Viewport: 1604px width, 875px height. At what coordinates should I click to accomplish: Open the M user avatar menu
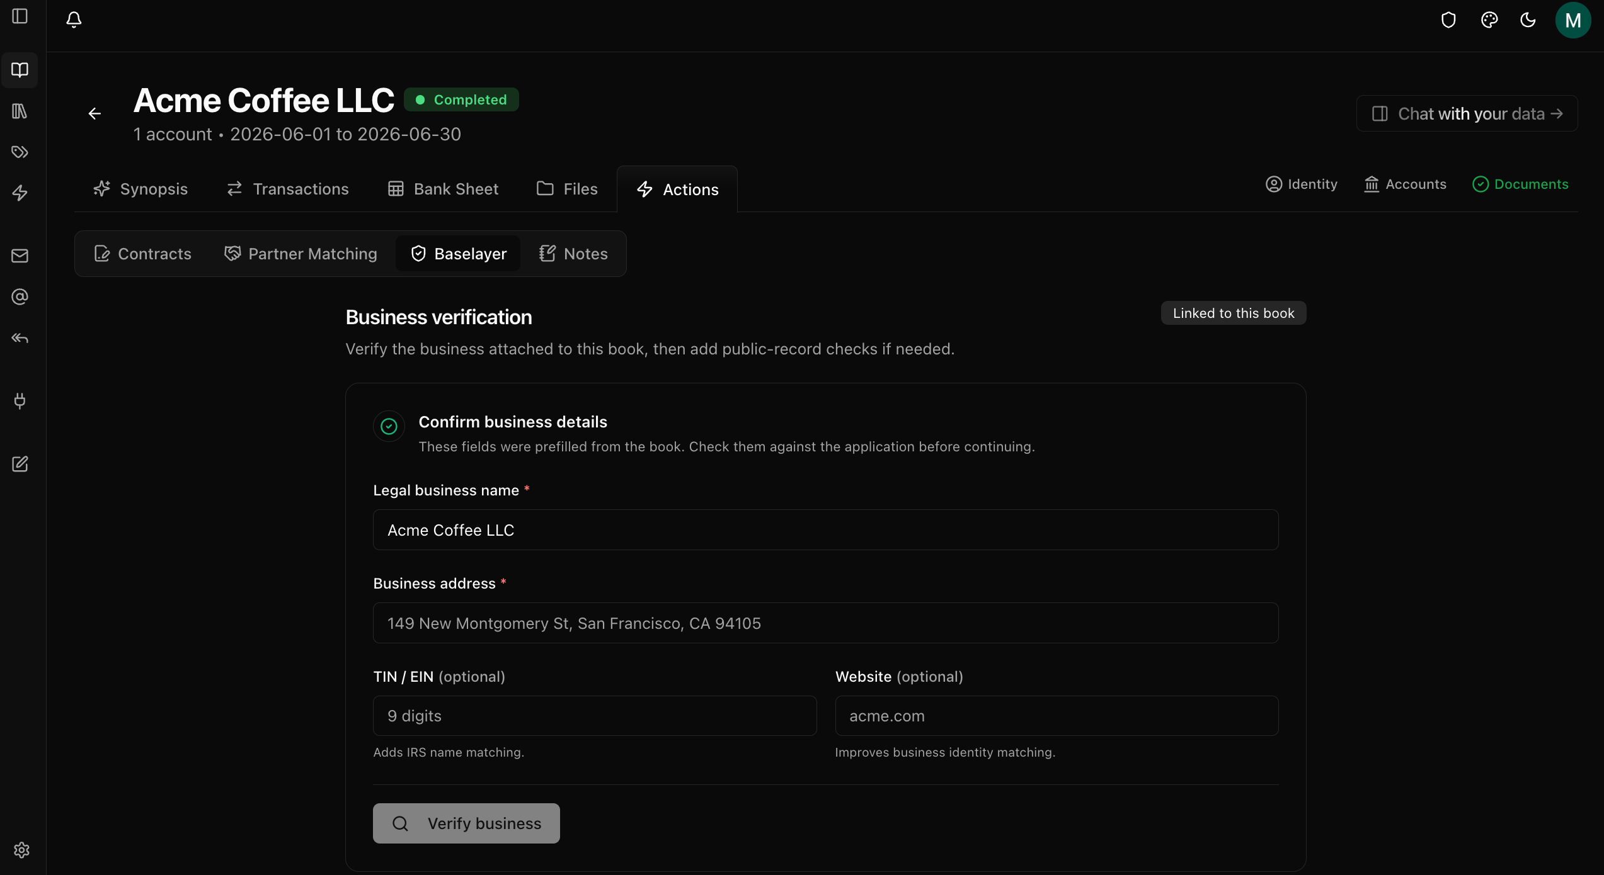point(1573,20)
